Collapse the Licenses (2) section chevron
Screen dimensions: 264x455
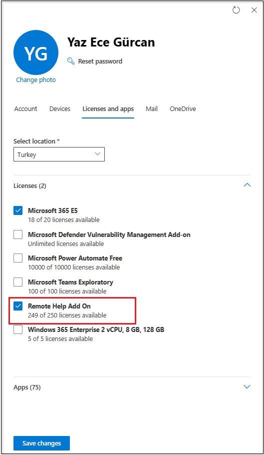247,185
